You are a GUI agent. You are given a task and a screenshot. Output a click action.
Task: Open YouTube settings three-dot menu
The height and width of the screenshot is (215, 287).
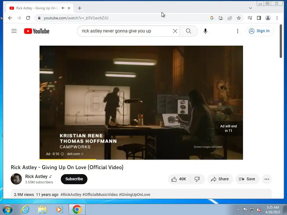coord(238,31)
